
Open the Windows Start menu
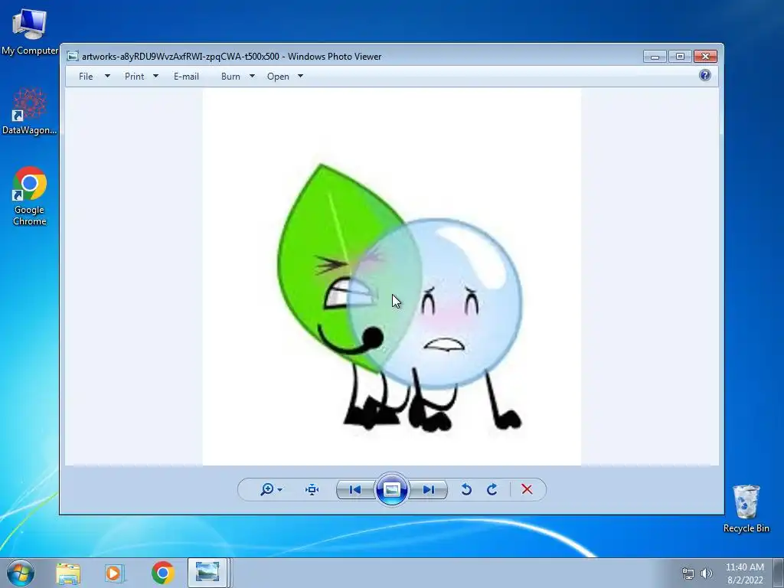coord(21,573)
